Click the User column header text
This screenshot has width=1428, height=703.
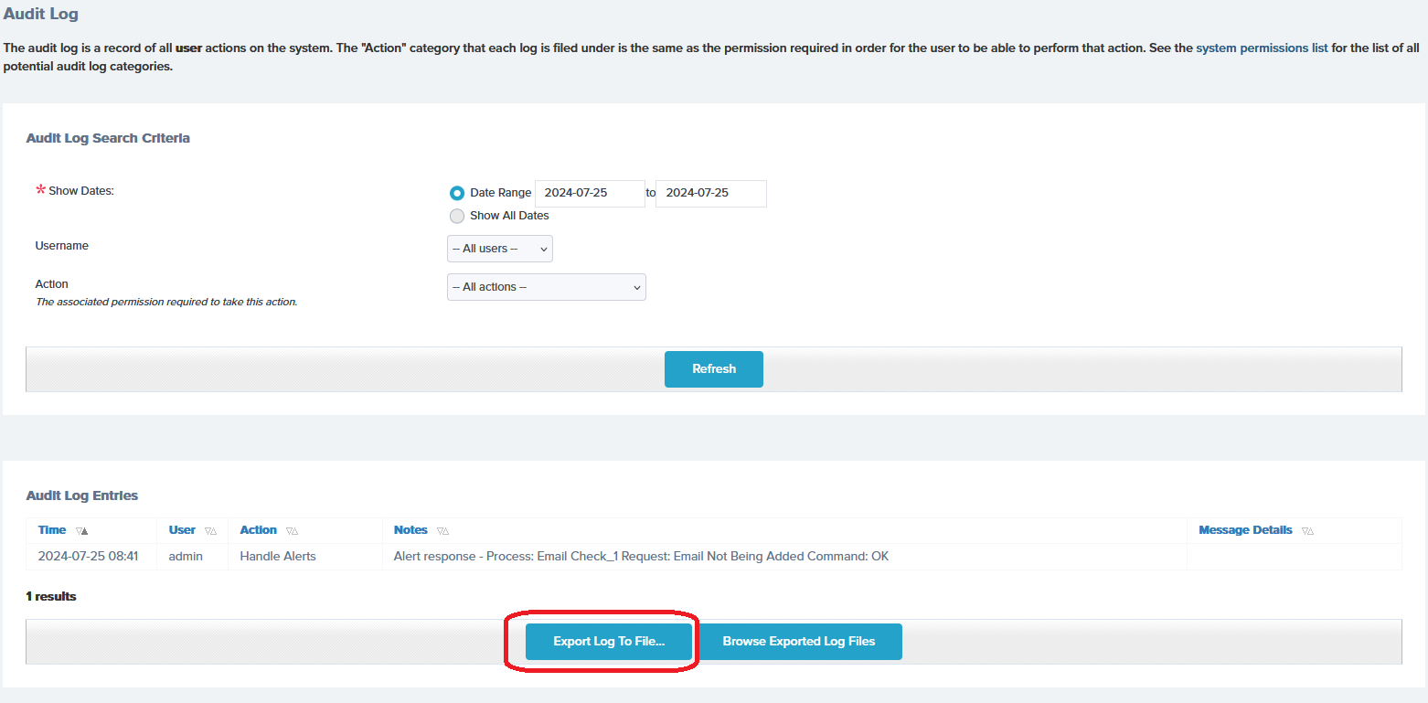pyautogui.click(x=182, y=530)
